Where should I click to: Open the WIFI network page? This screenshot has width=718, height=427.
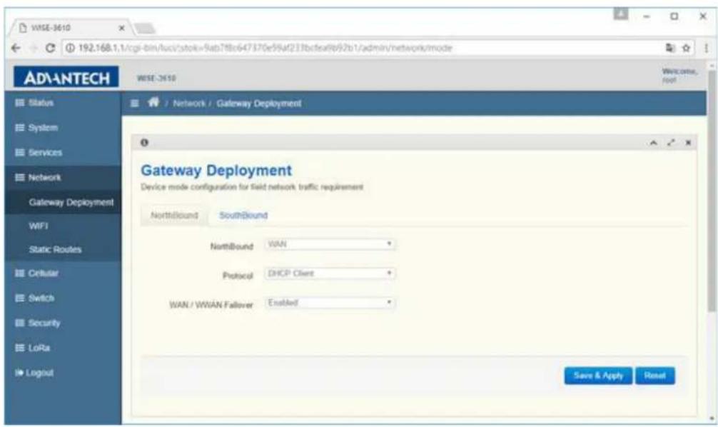tap(39, 226)
